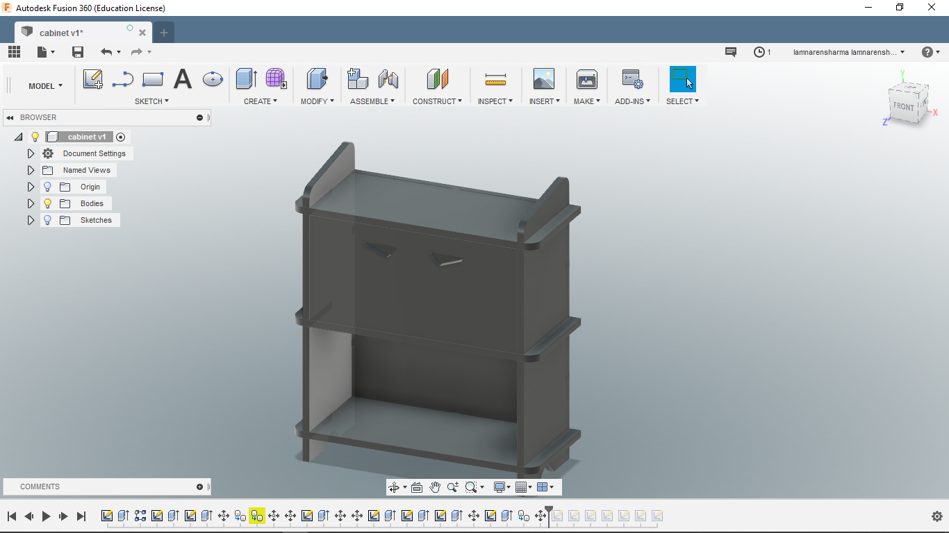Open the INSERT menu
This screenshot has width=949, height=533.
(x=545, y=101)
